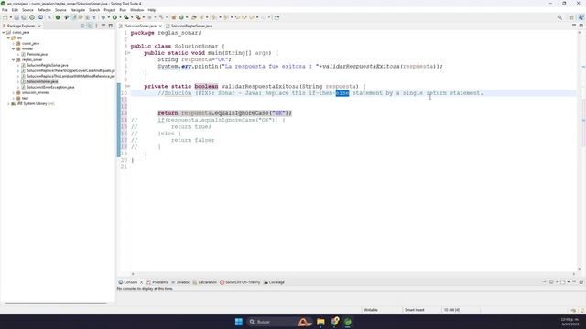This screenshot has height=329, width=586.
Task: Select SolucionIllErrorException.java in the tree
Action: tap(50, 88)
